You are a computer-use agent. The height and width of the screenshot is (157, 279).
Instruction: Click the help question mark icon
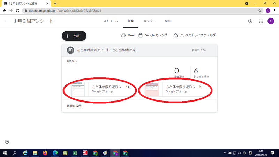7,142
